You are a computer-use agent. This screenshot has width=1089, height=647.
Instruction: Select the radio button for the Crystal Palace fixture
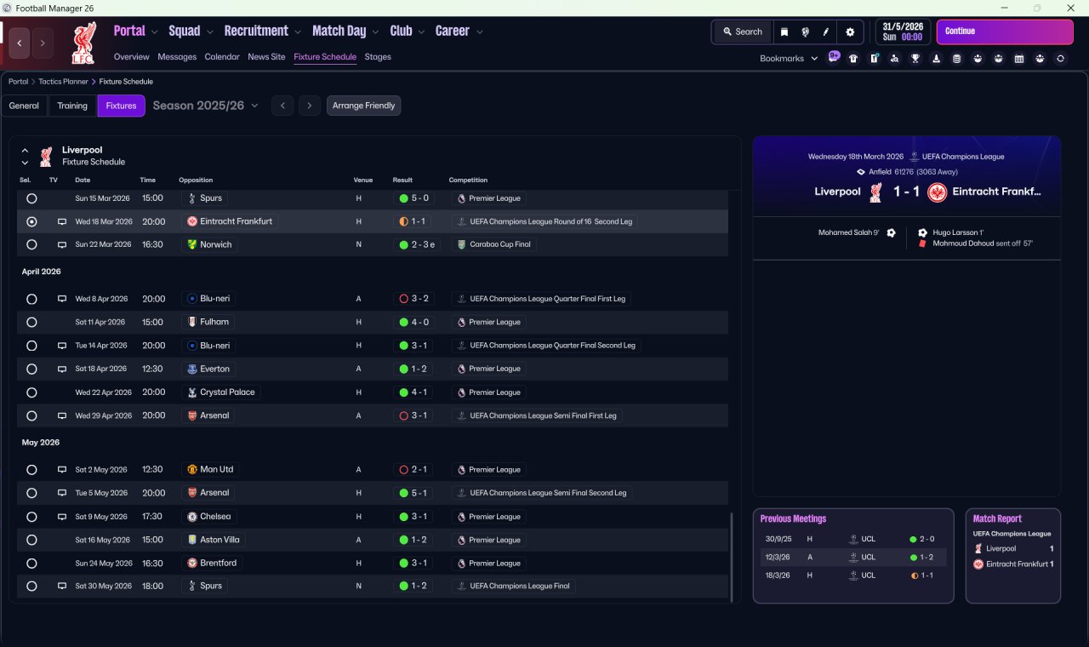tap(31, 392)
